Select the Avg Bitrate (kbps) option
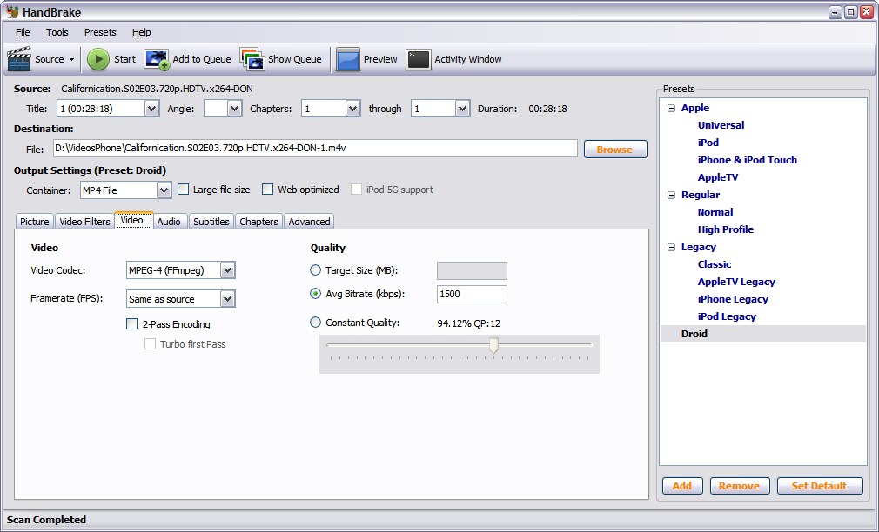The width and height of the screenshot is (879, 532). click(x=316, y=294)
